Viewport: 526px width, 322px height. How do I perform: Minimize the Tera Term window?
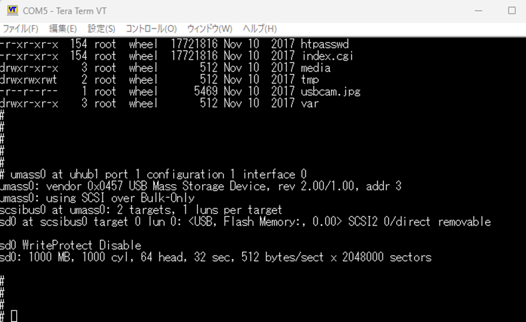pyautogui.click(x=477, y=11)
